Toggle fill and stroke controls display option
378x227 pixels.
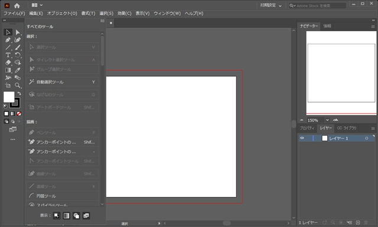[57, 216]
